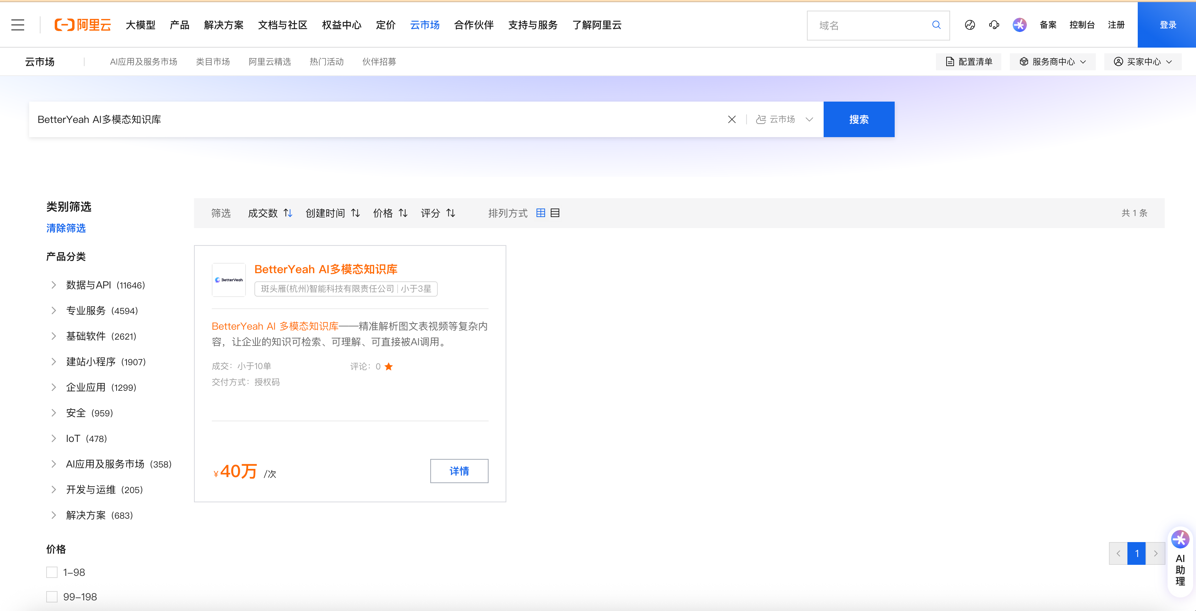
Task: Click the domain search magnifier icon
Action: 936,25
